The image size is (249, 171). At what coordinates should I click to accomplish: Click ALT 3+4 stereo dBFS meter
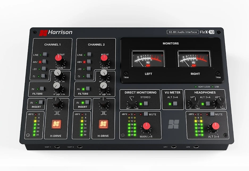click(x=199, y=124)
